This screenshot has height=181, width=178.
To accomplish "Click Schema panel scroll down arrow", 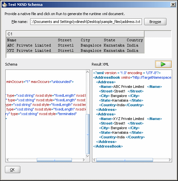I will [x=88, y=156].
